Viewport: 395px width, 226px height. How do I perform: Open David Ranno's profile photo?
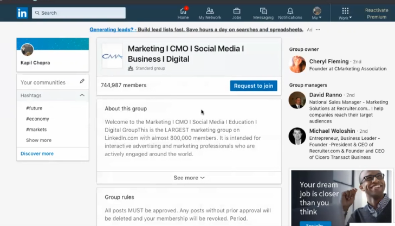pos(297,100)
